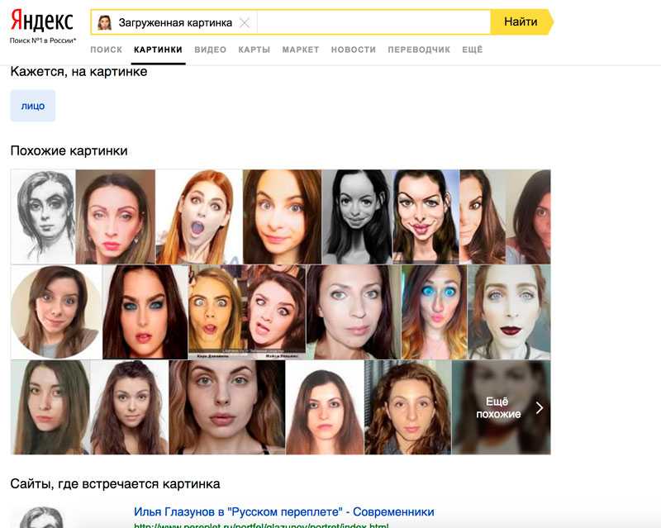
Task: Open the black-and-white caricature thumbnail
Action: 357,216
